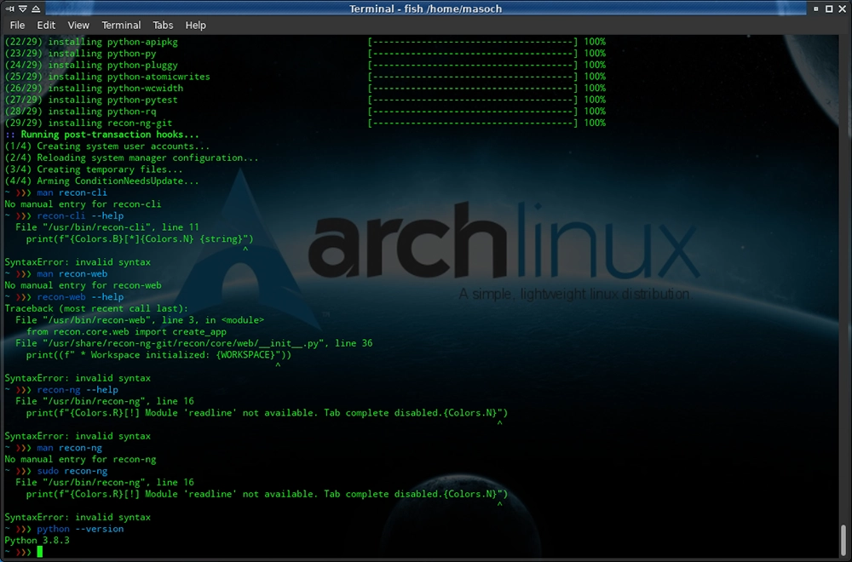Open the Terminal menu
The width and height of the screenshot is (852, 562).
click(x=121, y=25)
